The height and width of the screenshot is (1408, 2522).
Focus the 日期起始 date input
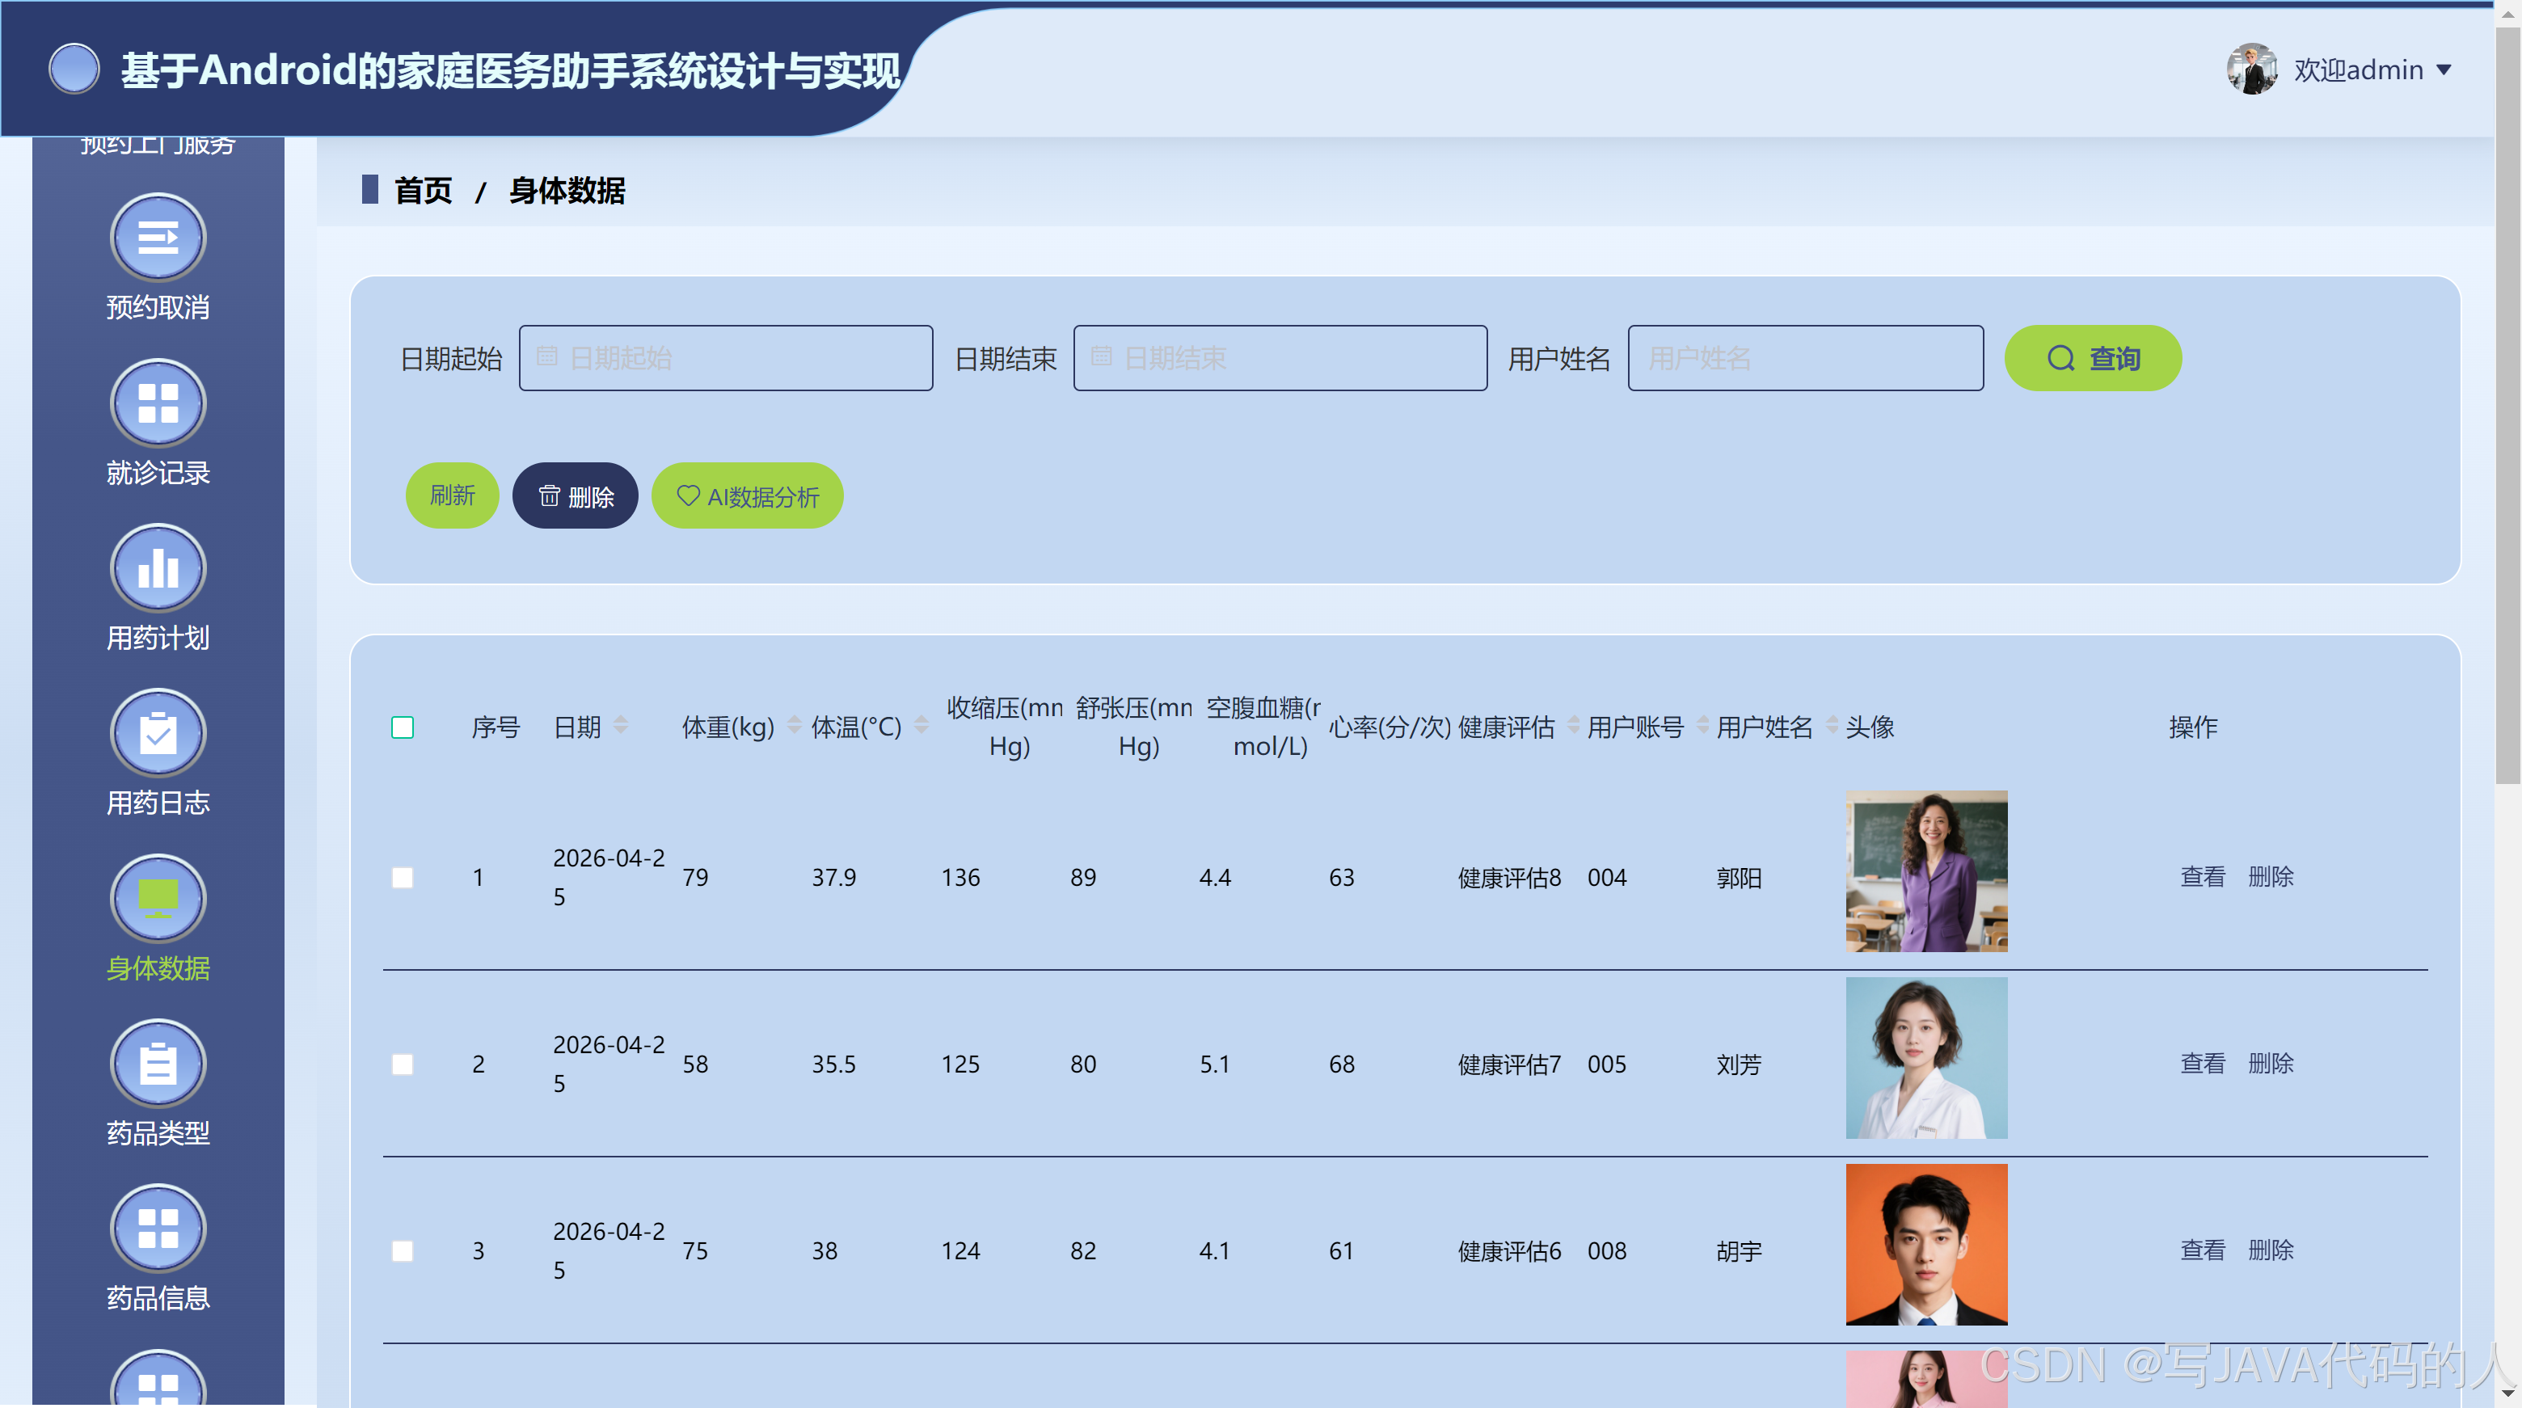[725, 358]
